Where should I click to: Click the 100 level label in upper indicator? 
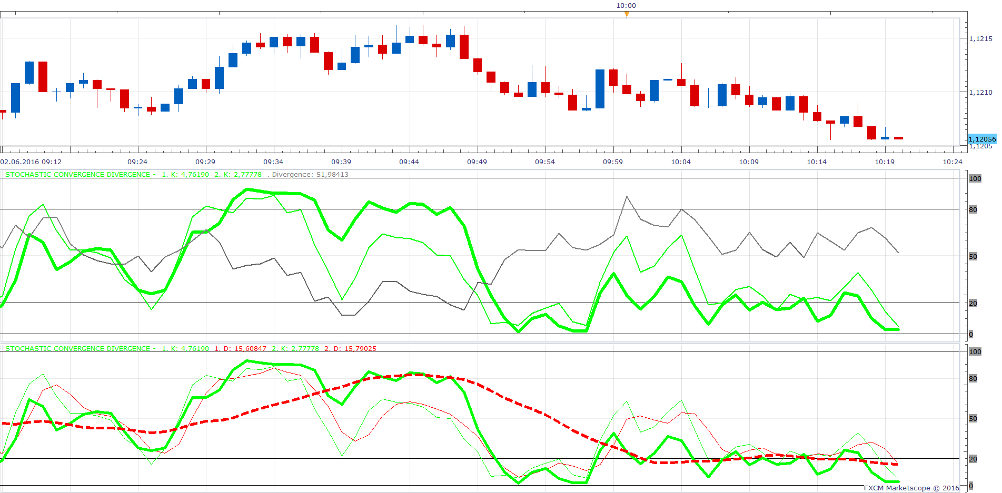tap(975, 178)
